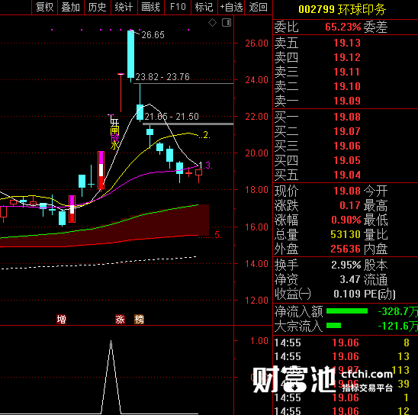Click the 002799 环球印务 stock title
Screen dimensions: 418x415
(x=342, y=10)
